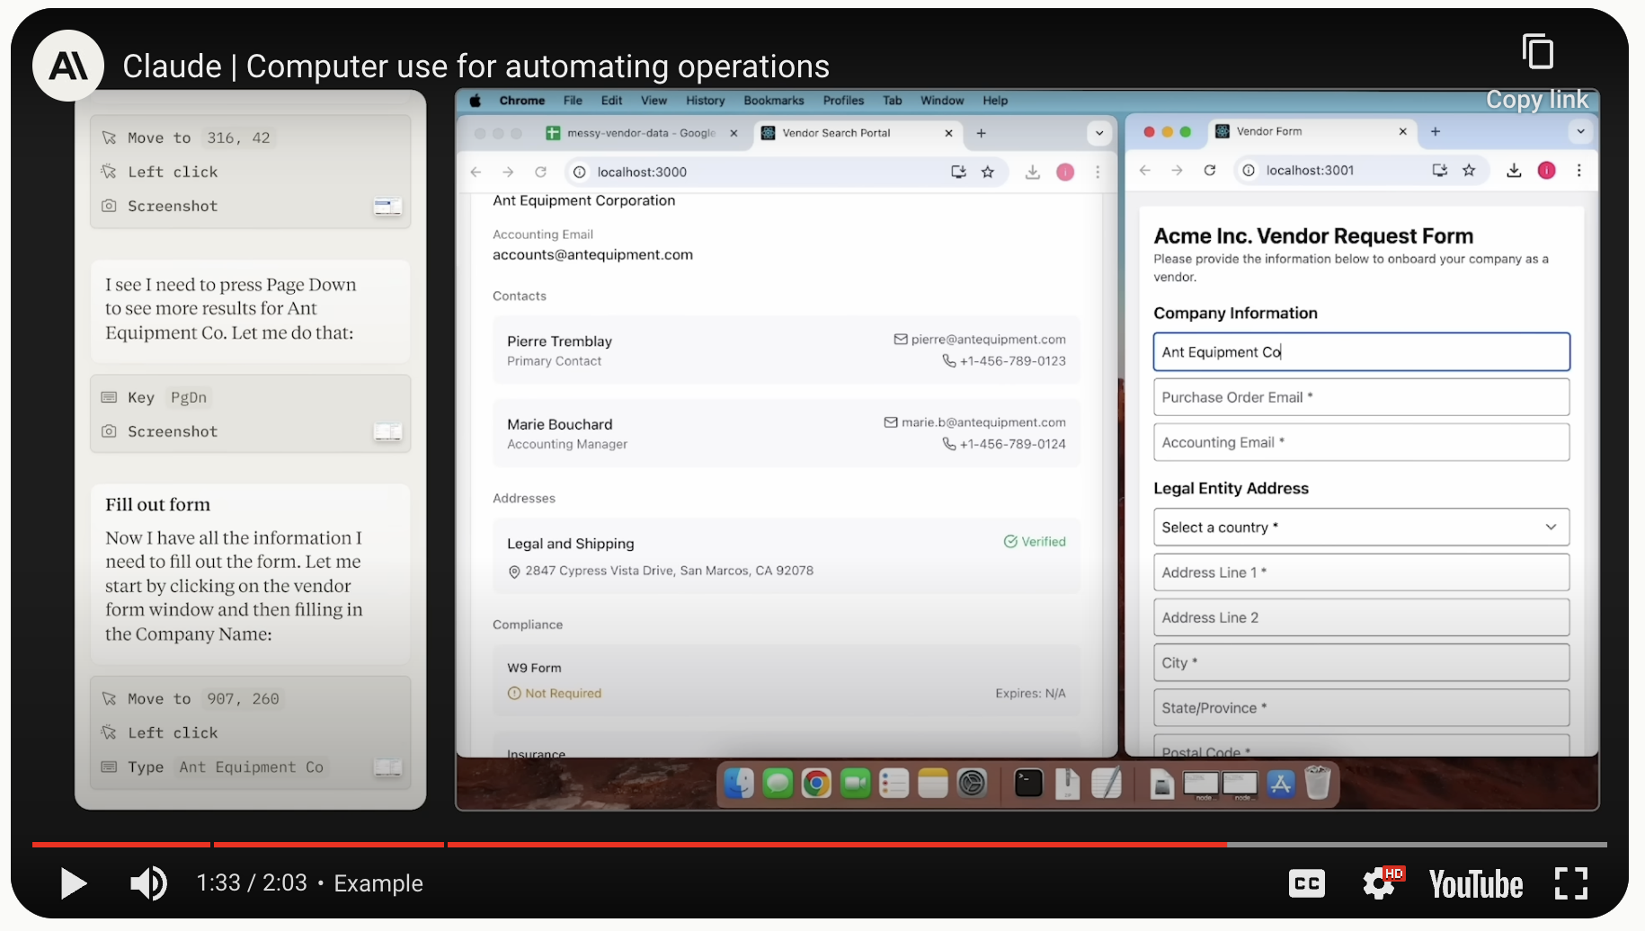Open the video title link
This screenshot has height=931, width=1645.
pos(476,66)
